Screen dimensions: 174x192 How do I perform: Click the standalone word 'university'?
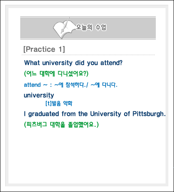pyautogui.click(x=39, y=96)
